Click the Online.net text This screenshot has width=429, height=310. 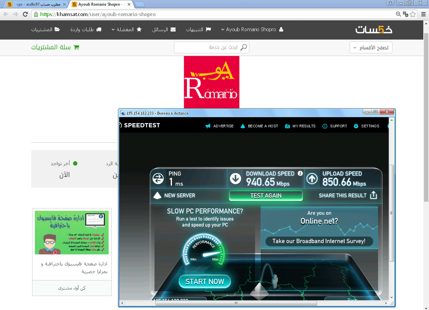[319, 221]
